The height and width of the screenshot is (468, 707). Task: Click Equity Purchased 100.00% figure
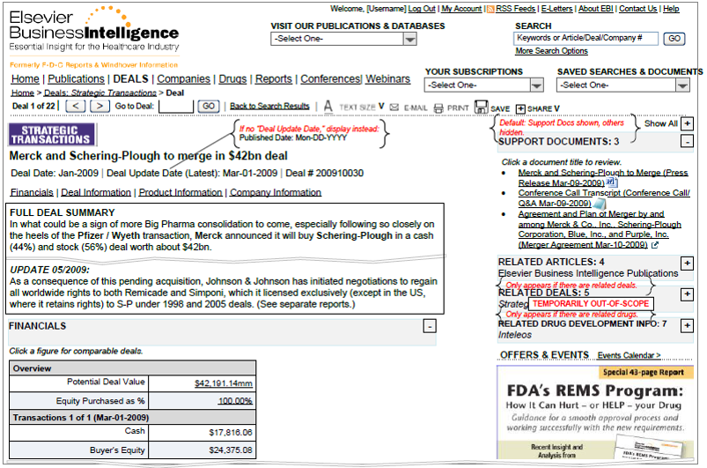coord(235,401)
